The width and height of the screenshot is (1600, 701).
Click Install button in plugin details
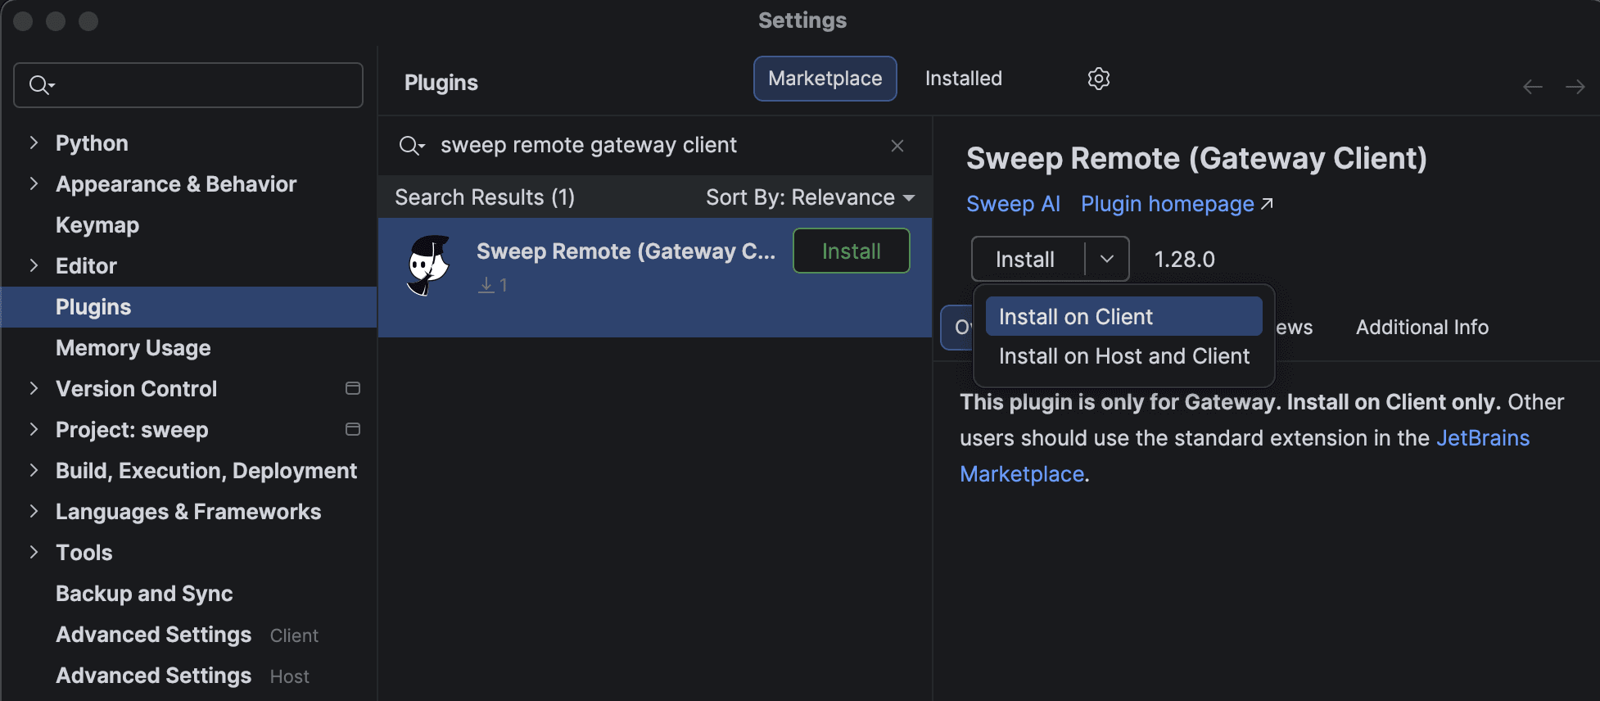coord(1028,259)
